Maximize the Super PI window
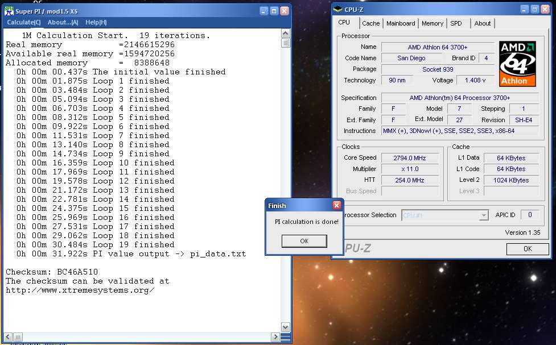 point(274,11)
